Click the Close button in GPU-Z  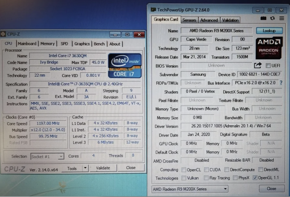pos(271,189)
